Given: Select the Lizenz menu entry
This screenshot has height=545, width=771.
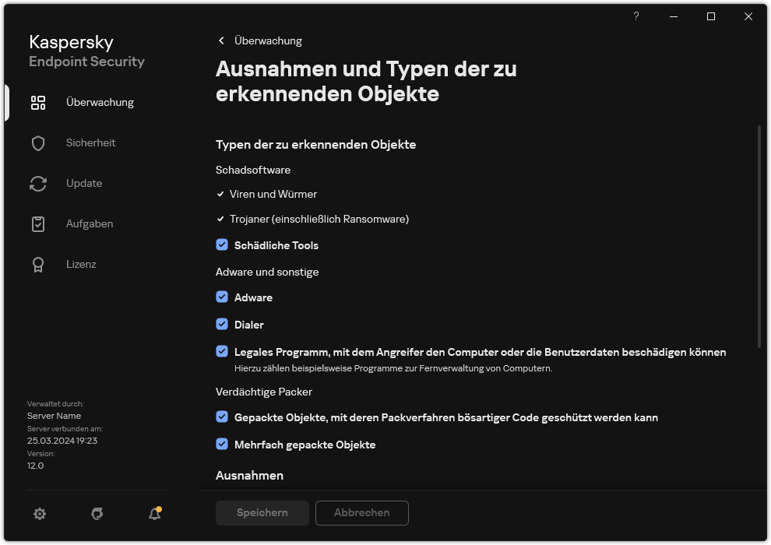Looking at the screenshot, I should [x=81, y=264].
